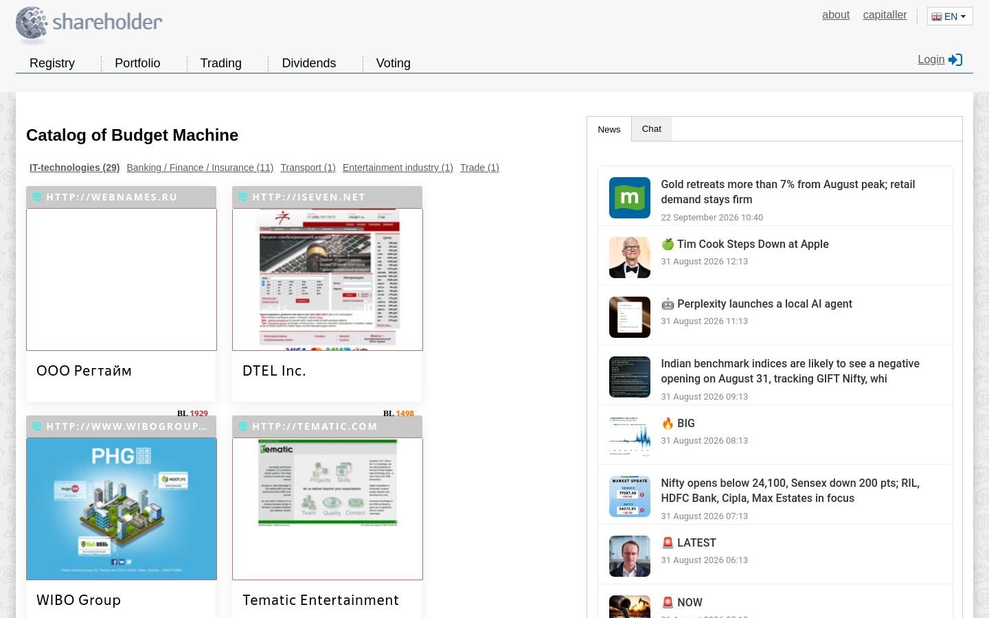Click the Login link

click(931, 60)
